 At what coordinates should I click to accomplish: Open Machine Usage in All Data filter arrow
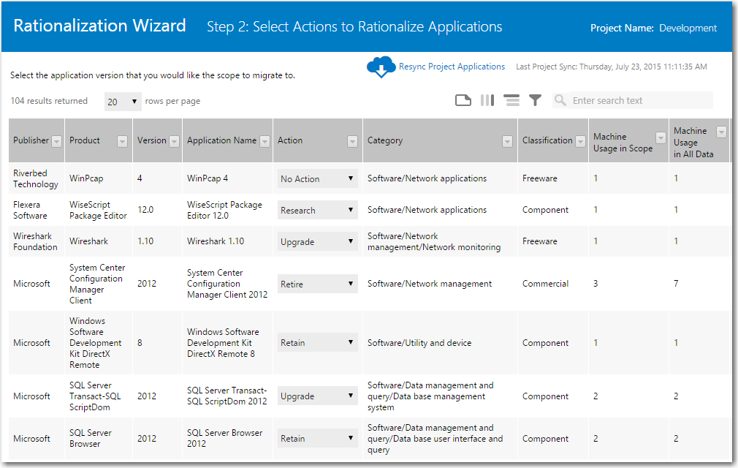[x=721, y=132]
